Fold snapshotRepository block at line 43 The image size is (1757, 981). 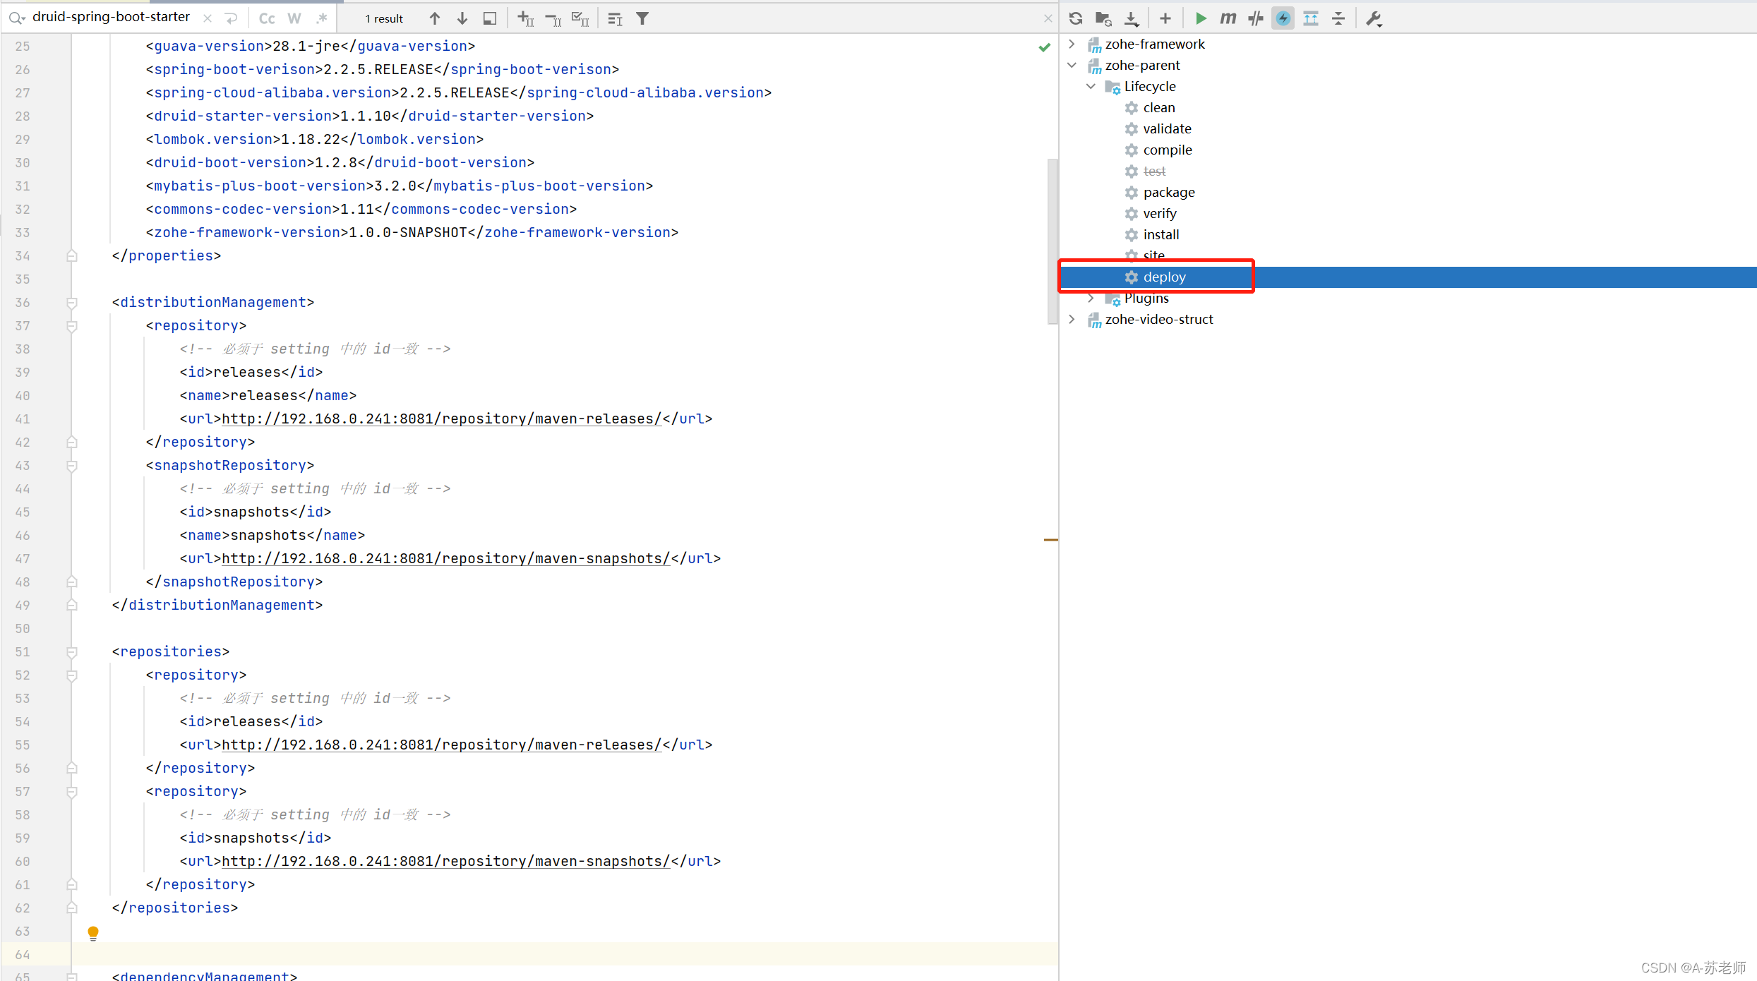[71, 466]
